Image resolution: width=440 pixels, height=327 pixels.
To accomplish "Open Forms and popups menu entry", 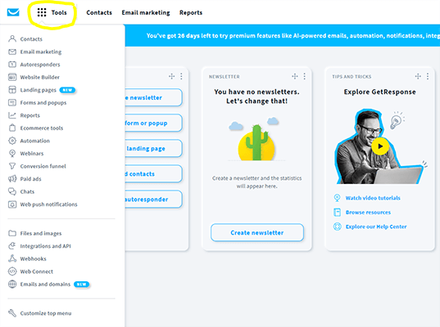I will point(43,102).
